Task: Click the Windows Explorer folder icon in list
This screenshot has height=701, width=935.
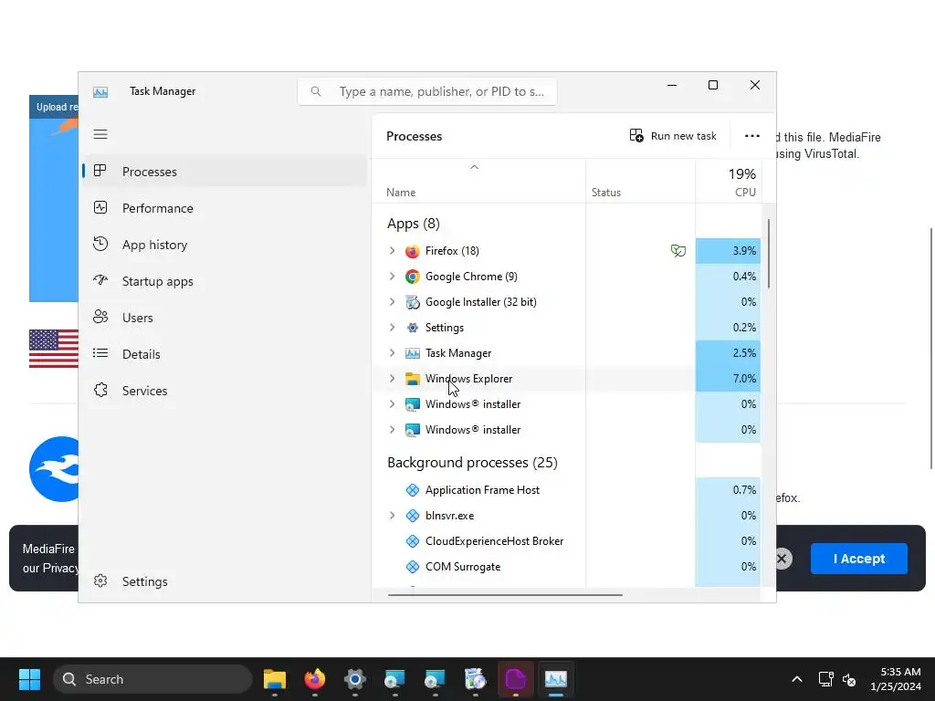Action: coord(412,379)
